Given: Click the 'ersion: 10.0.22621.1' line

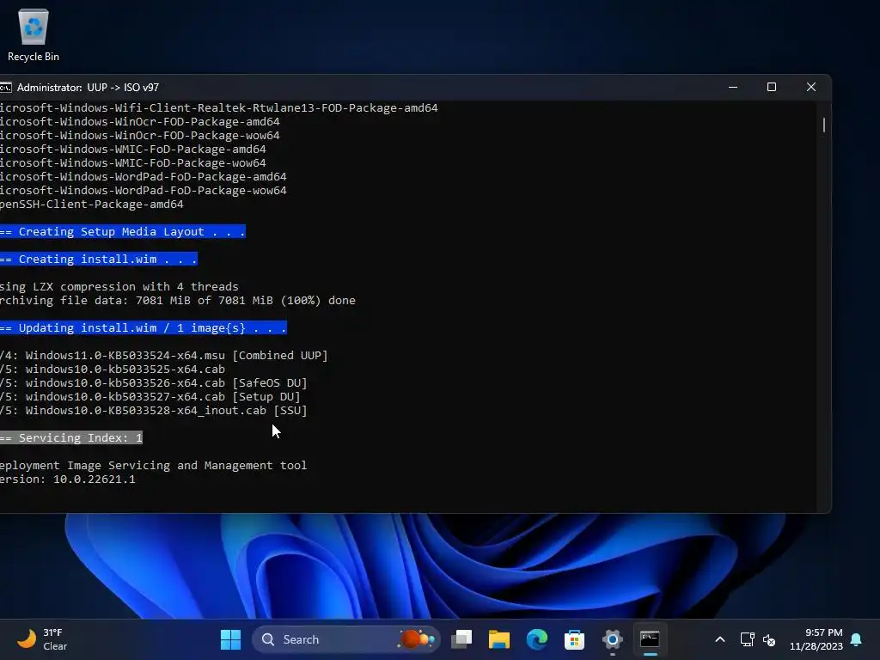Looking at the screenshot, I should point(67,480).
